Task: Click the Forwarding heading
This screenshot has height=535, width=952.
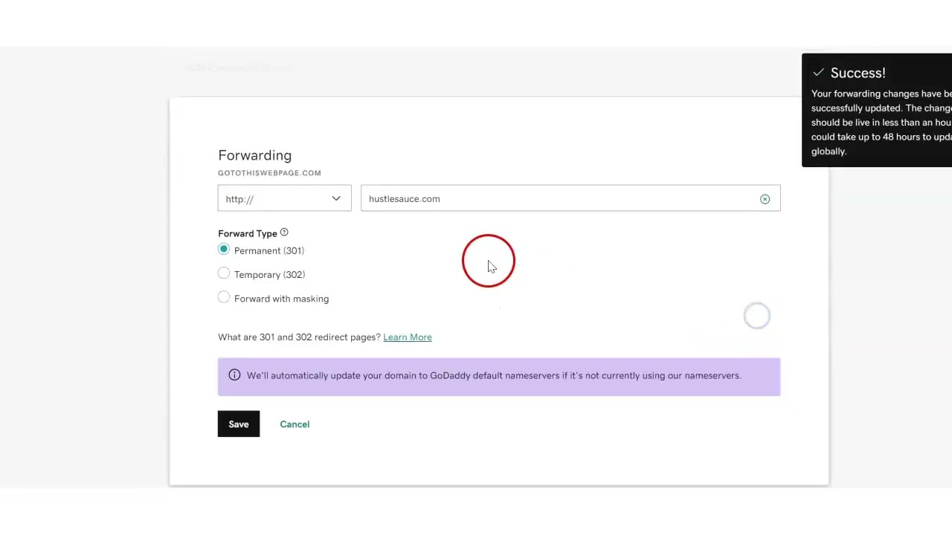Action: 254,155
